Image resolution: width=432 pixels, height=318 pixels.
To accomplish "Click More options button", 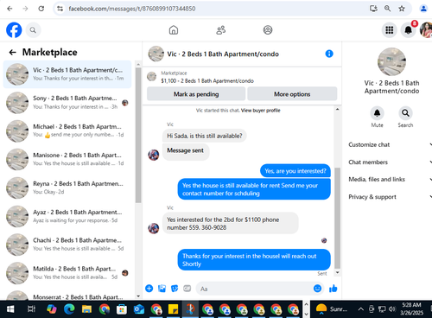I will point(292,94).
